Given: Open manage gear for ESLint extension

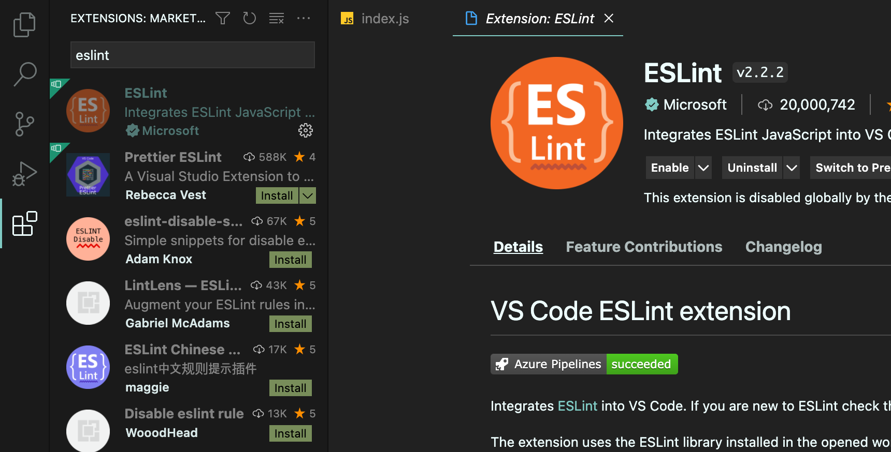Looking at the screenshot, I should [x=306, y=130].
